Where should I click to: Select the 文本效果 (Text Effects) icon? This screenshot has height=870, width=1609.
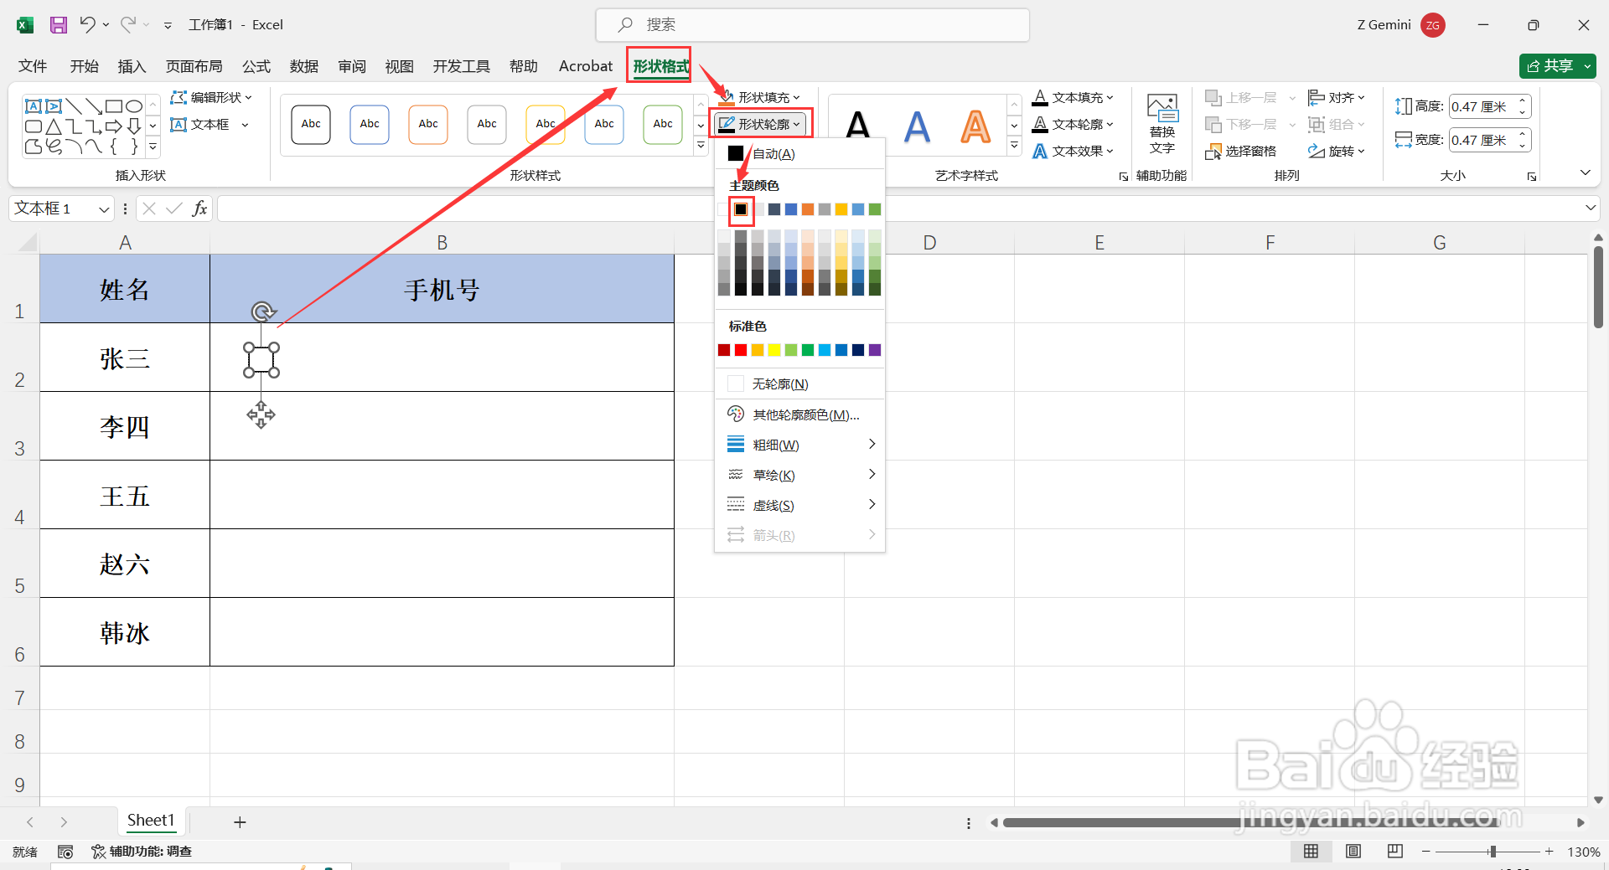coord(1039,152)
